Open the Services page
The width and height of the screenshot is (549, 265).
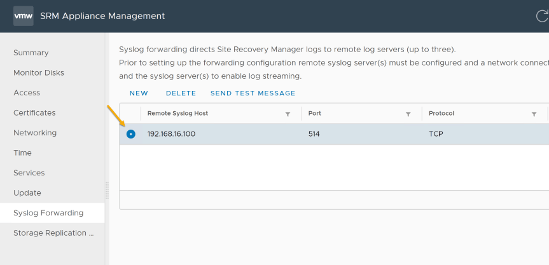point(29,173)
